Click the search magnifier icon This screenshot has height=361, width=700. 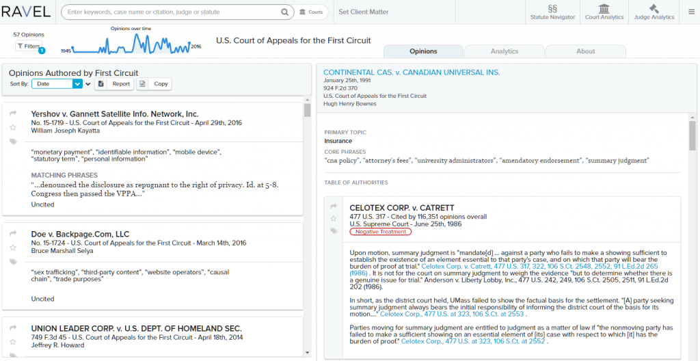(x=284, y=12)
